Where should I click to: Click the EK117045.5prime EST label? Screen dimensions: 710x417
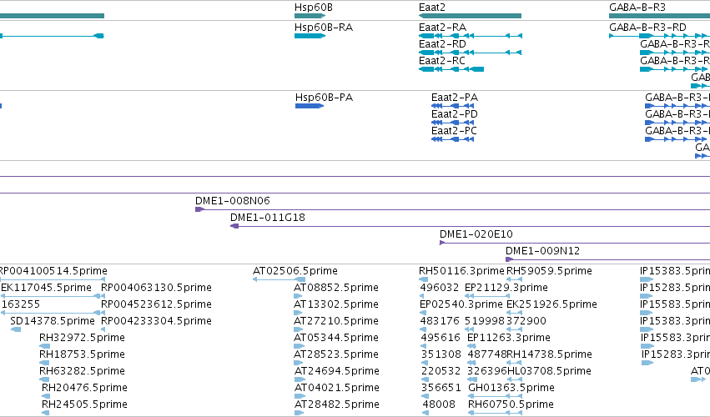tap(46, 288)
